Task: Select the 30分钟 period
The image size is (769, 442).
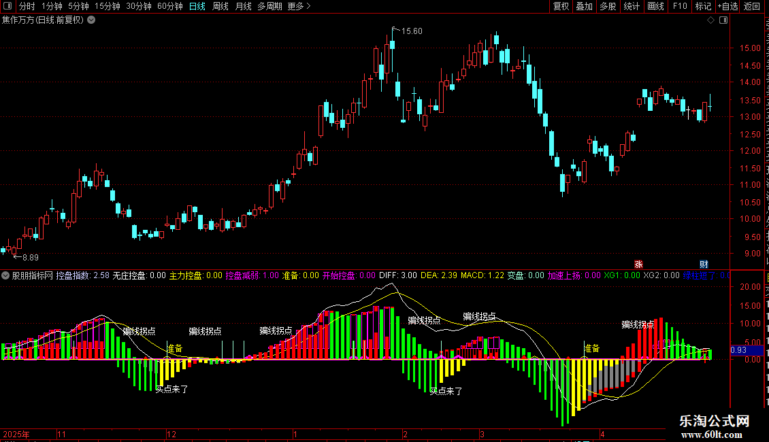Action: [x=139, y=6]
